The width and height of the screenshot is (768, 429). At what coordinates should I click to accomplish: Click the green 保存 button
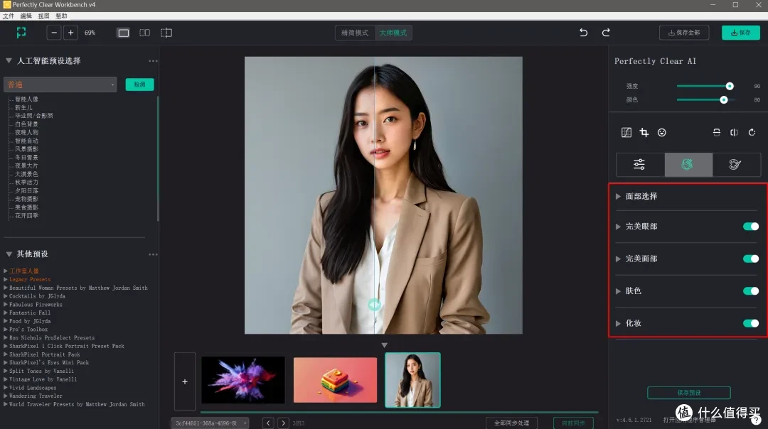pyautogui.click(x=740, y=33)
